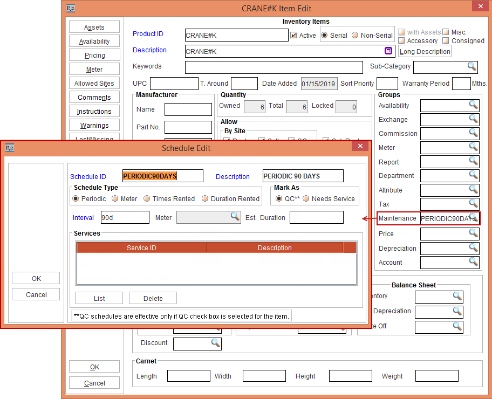This screenshot has width=492, height=399.
Task: Click the Keywords text field
Action: pos(274,67)
